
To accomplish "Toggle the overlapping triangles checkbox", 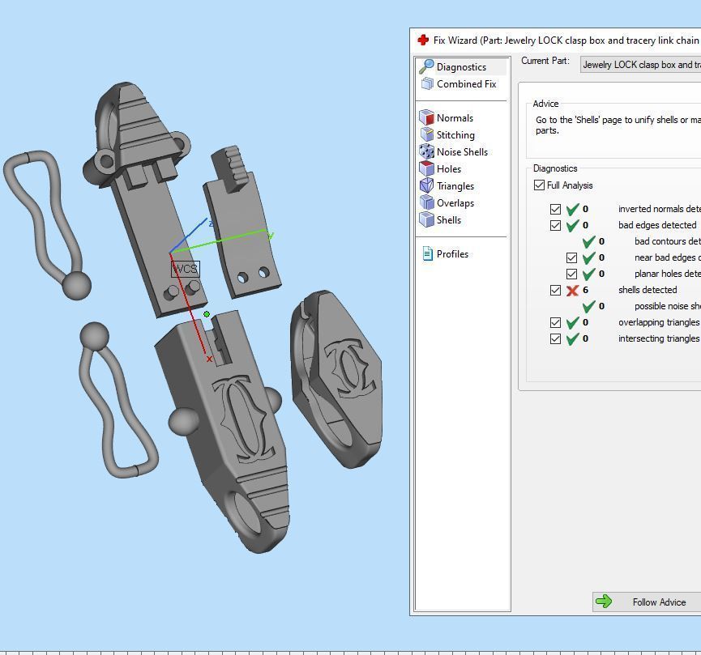I will pyautogui.click(x=555, y=322).
